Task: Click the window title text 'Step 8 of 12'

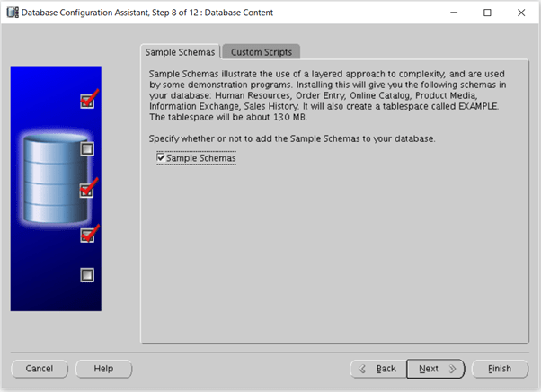Action: 180,13
